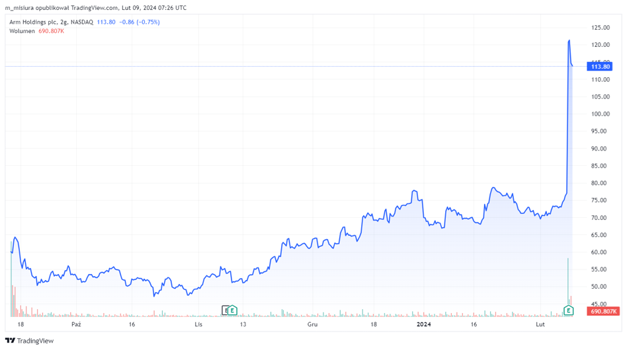
Task: Click the 'Gru' month label on time axis
Action: click(312, 324)
